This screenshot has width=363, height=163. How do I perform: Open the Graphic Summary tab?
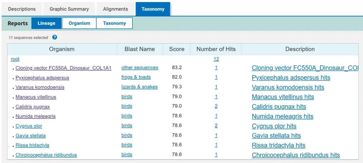69,9
